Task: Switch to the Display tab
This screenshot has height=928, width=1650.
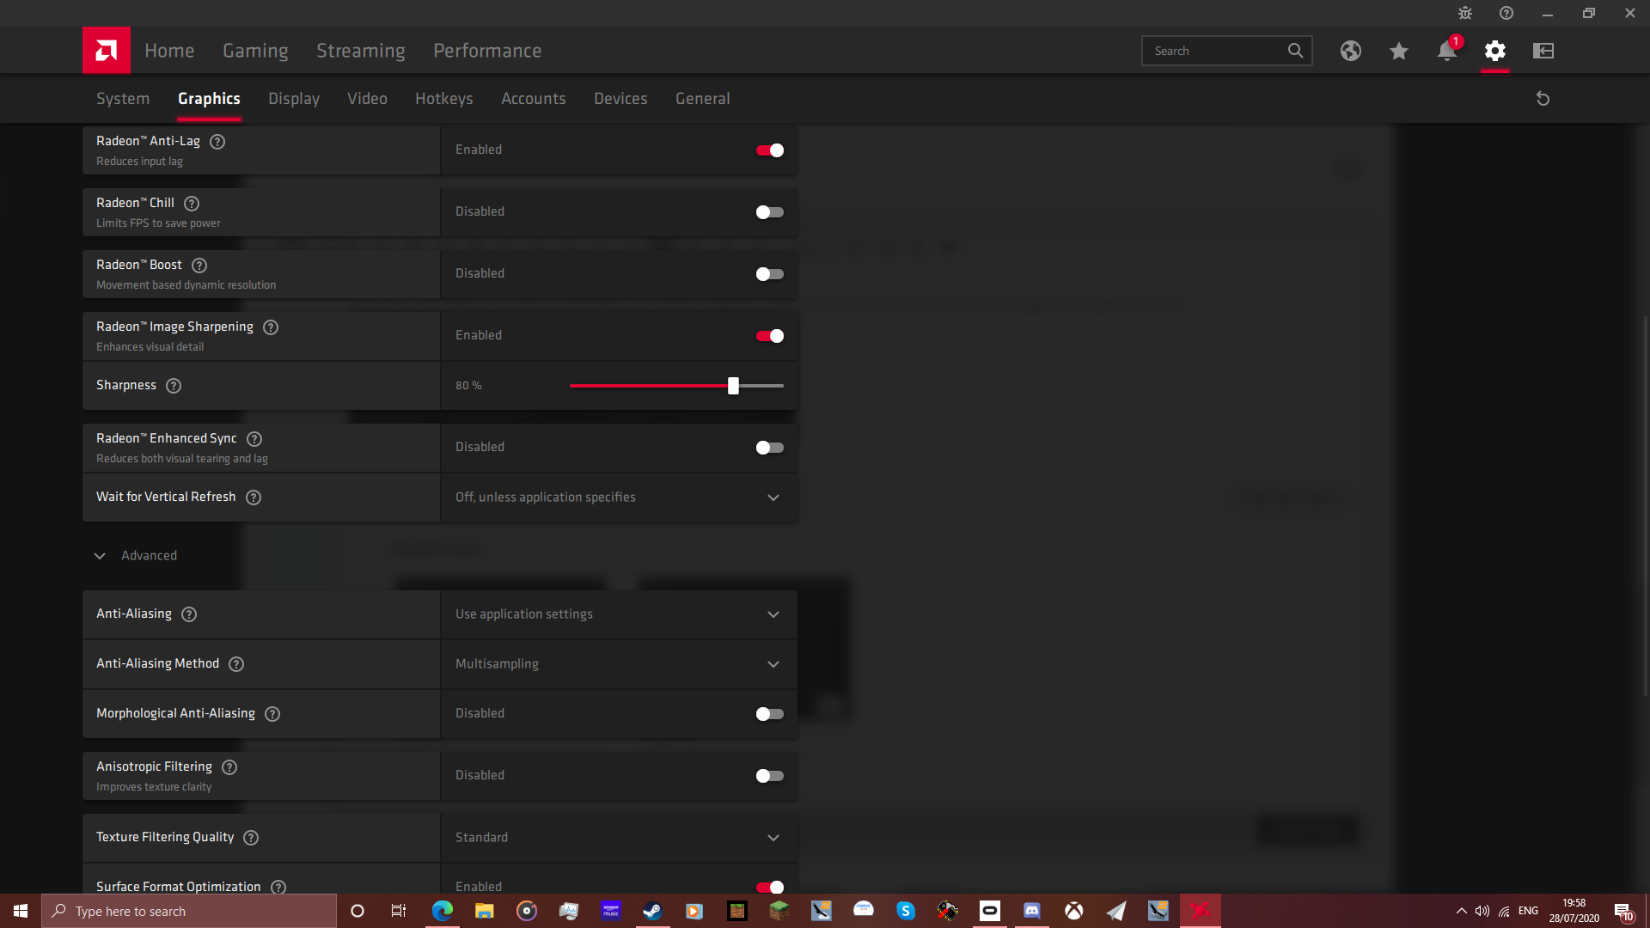Action: pyautogui.click(x=293, y=99)
